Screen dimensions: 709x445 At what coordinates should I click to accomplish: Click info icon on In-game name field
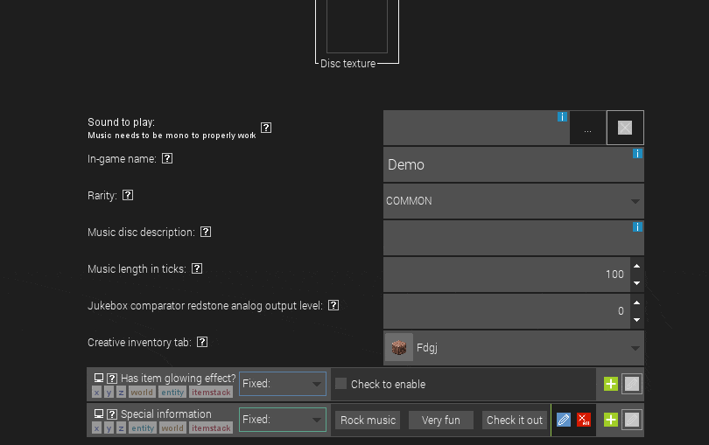click(x=637, y=154)
